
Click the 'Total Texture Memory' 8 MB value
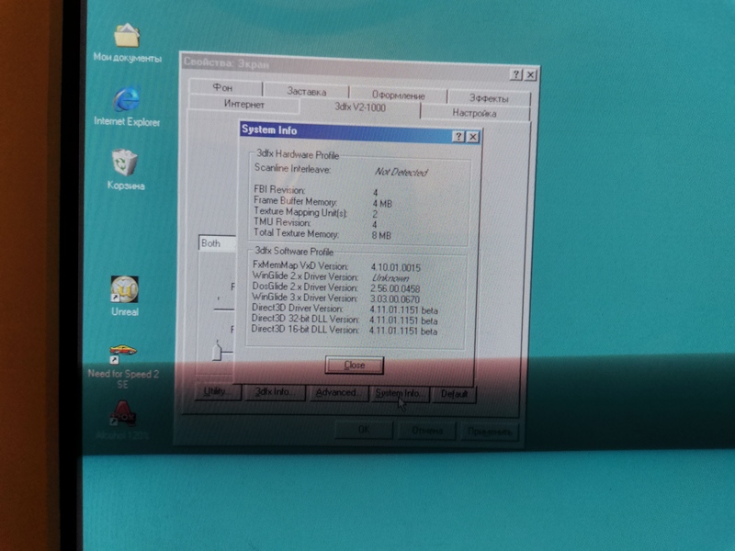[x=381, y=235]
